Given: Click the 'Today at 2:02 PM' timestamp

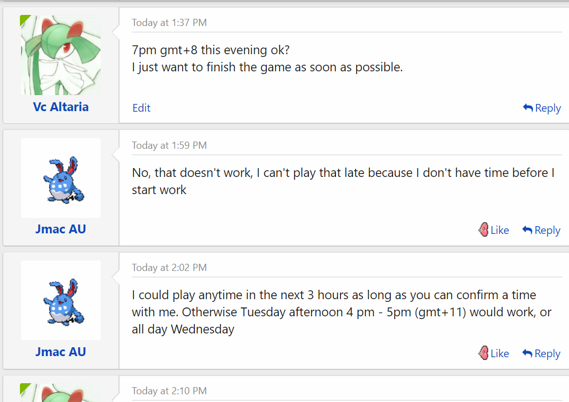Looking at the screenshot, I should click(169, 268).
